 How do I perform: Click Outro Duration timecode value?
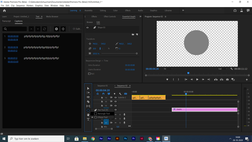130,69
